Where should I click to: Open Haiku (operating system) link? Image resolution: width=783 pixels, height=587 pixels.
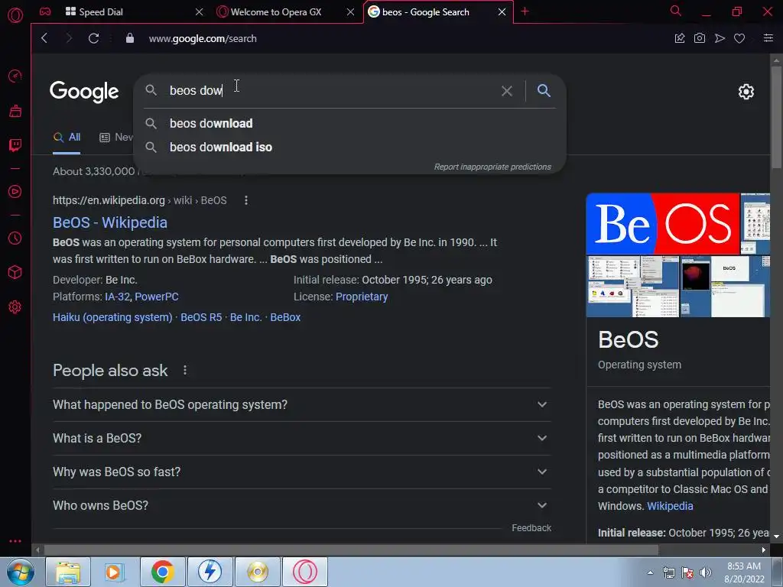pos(112,317)
